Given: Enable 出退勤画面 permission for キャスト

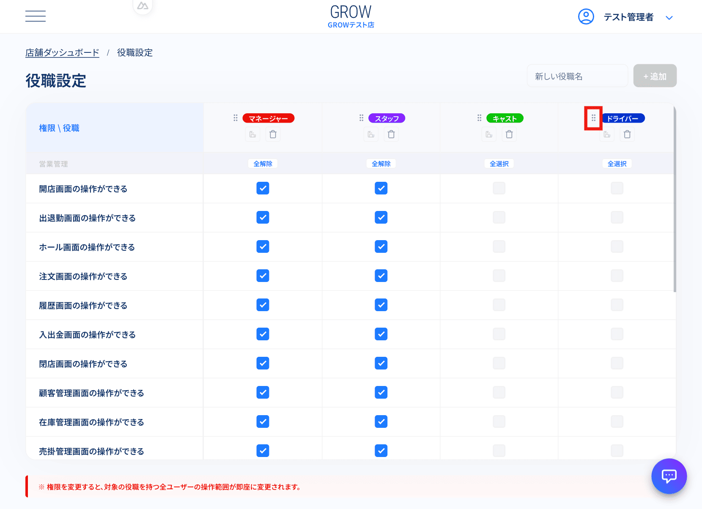Looking at the screenshot, I should pyautogui.click(x=499, y=217).
